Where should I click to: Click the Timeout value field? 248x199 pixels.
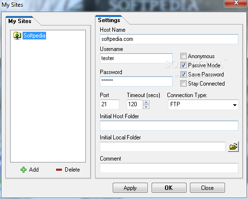134,104
